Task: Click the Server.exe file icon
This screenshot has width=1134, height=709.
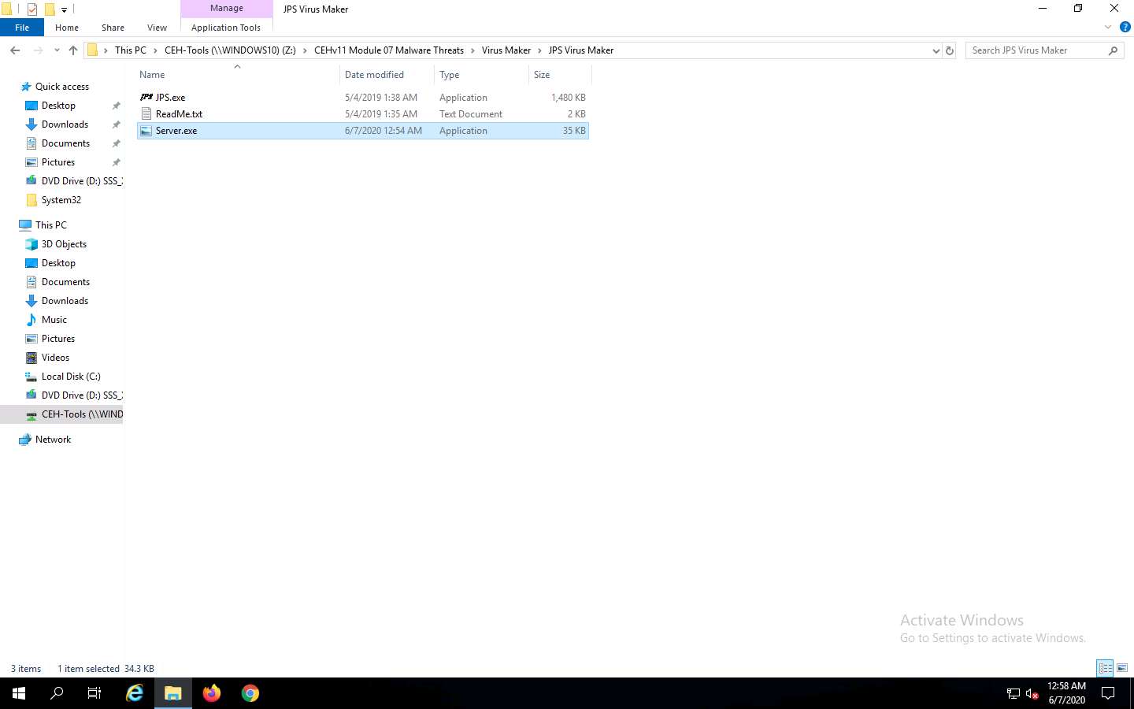Action: pyautogui.click(x=146, y=131)
